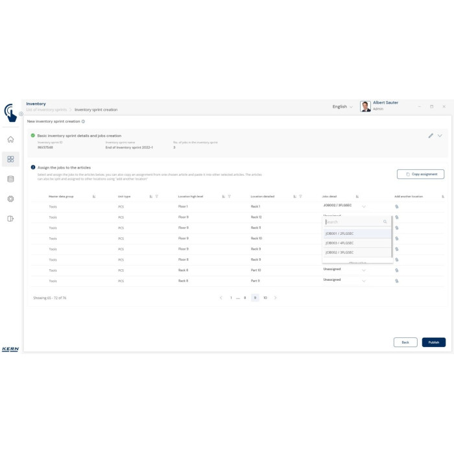Click the logout icon in sidebar

pyautogui.click(x=10, y=219)
